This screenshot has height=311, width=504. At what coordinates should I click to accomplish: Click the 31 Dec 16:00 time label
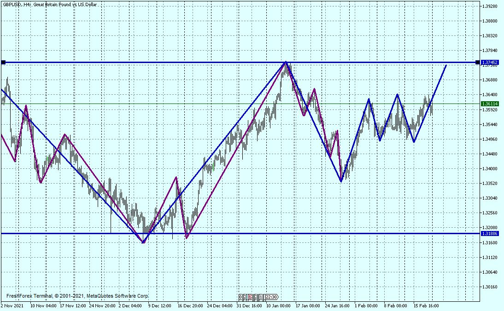[x=249, y=306]
